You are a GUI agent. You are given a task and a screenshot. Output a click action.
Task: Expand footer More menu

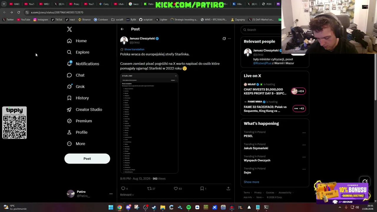pyautogui.click(x=260, y=197)
